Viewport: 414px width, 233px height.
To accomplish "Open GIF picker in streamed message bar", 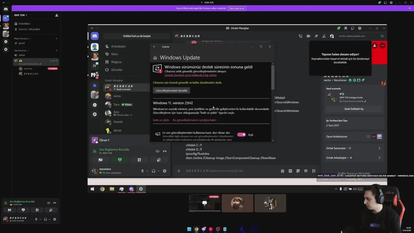I will (290, 171).
